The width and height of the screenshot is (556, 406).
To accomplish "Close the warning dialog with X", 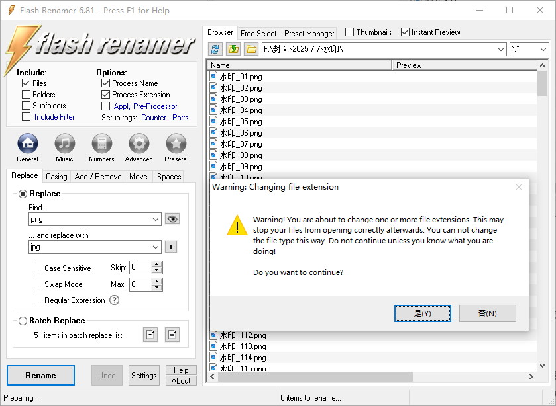I will point(519,187).
